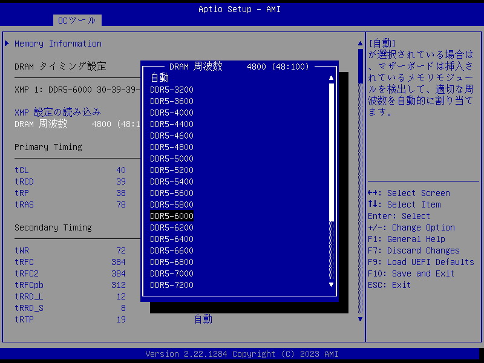This screenshot has height=363, width=484.
Task: Select XMP 設定の読み込み setting
Action: point(57,113)
